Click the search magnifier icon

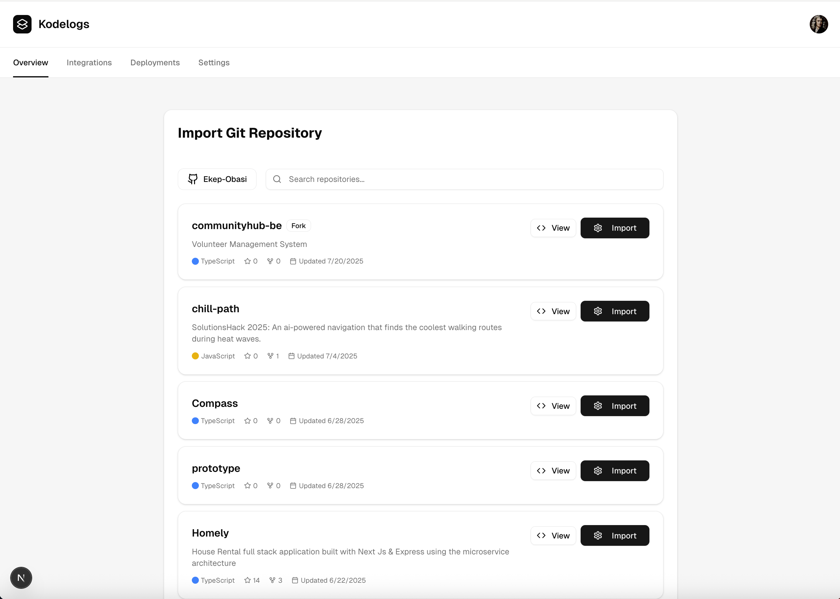(277, 179)
